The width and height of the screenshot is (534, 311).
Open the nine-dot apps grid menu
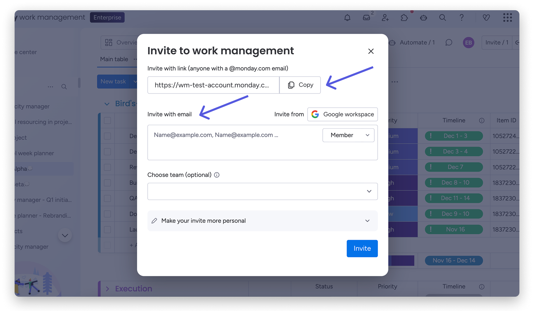click(x=507, y=18)
